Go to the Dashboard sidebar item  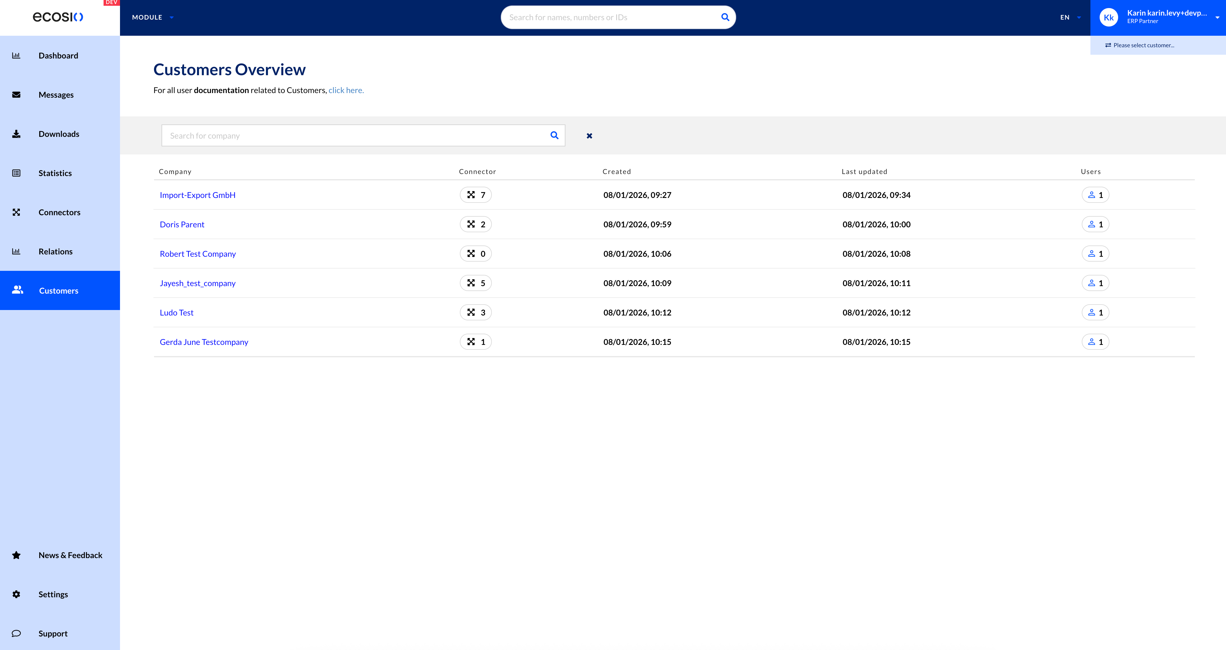(x=58, y=56)
